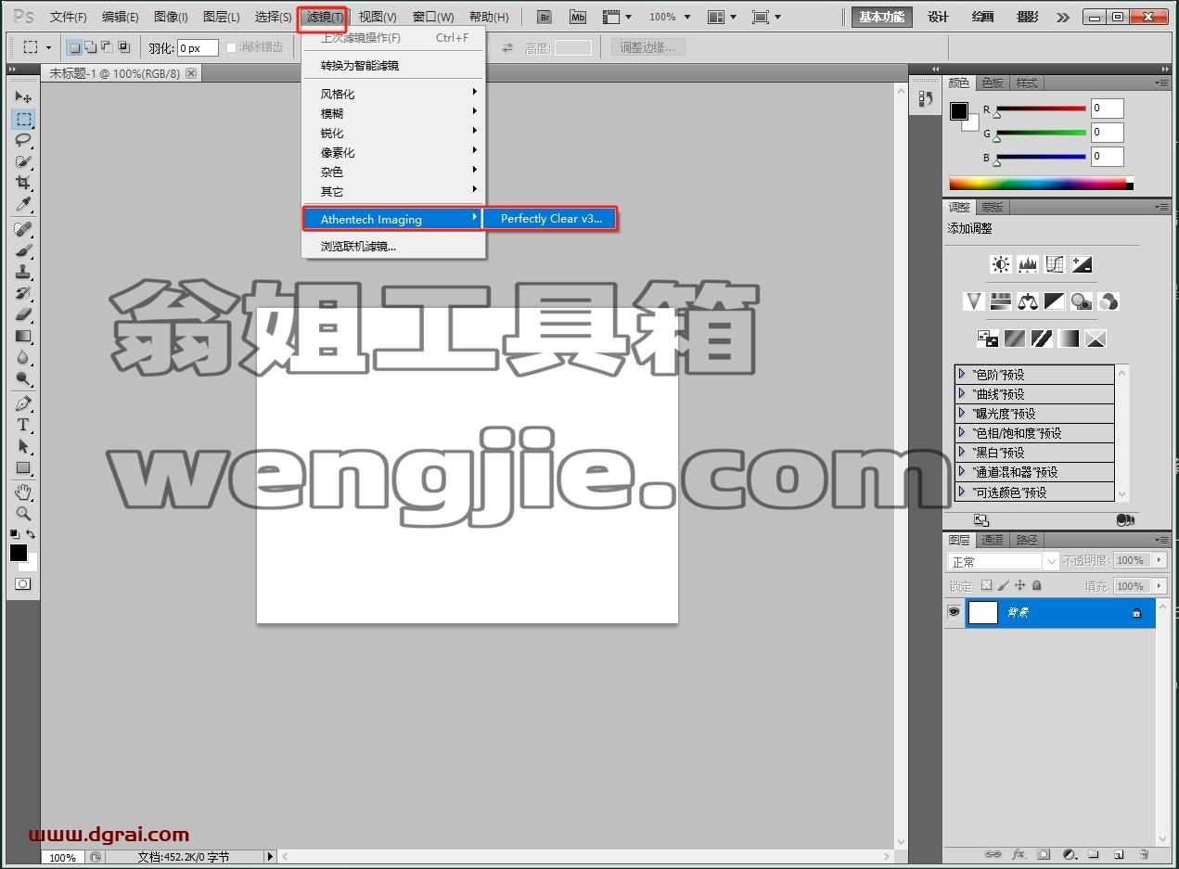Image resolution: width=1179 pixels, height=869 pixels.
Task: Click the foreground color swatch in the toolbox
Action: (x=19, y=553)
